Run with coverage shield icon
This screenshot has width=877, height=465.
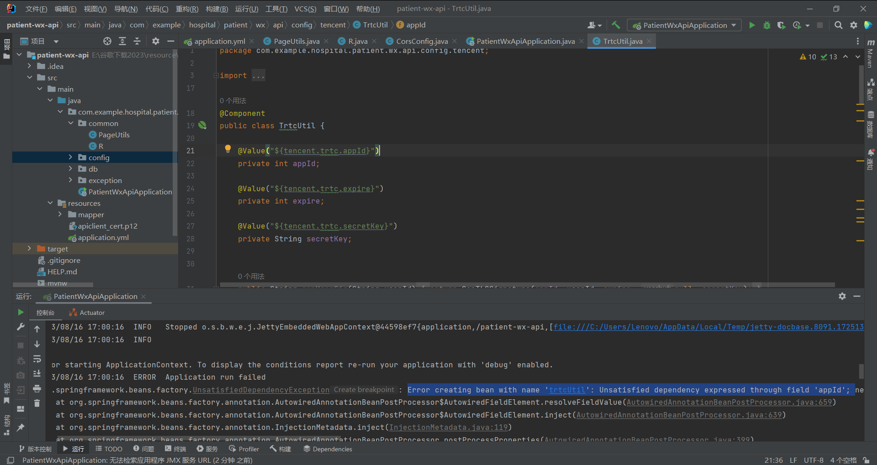[782, 25]
